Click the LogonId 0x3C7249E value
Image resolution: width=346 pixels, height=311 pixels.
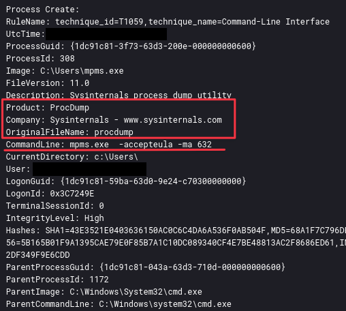[x=72, y=194]
